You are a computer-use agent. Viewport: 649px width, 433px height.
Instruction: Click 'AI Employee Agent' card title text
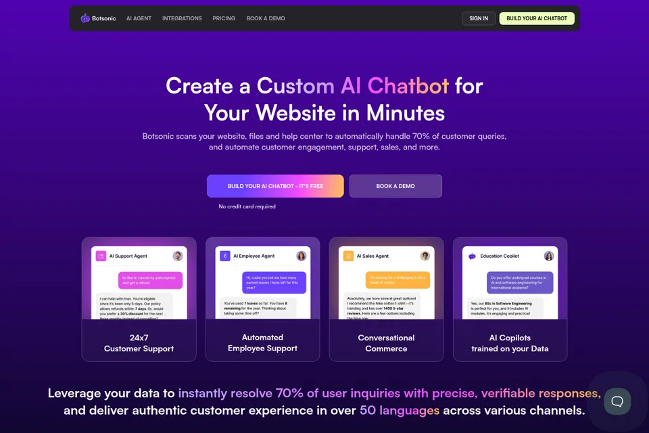click(x=254, y=256)
